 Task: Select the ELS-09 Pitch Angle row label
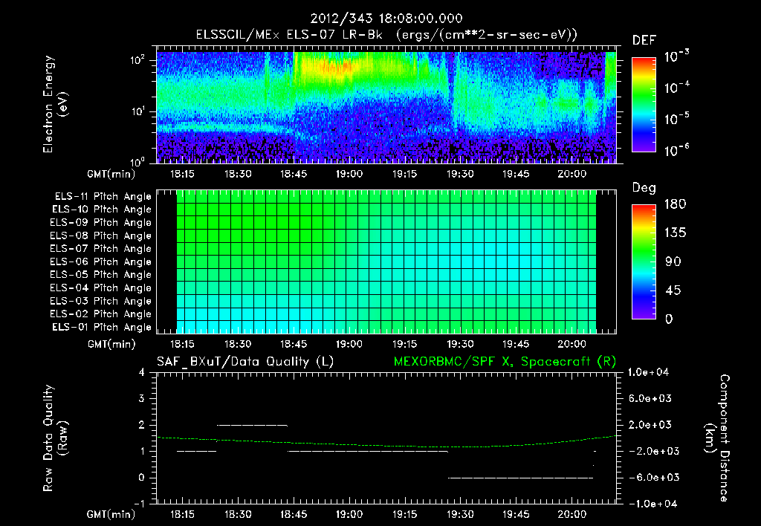(x=100, y=223)
